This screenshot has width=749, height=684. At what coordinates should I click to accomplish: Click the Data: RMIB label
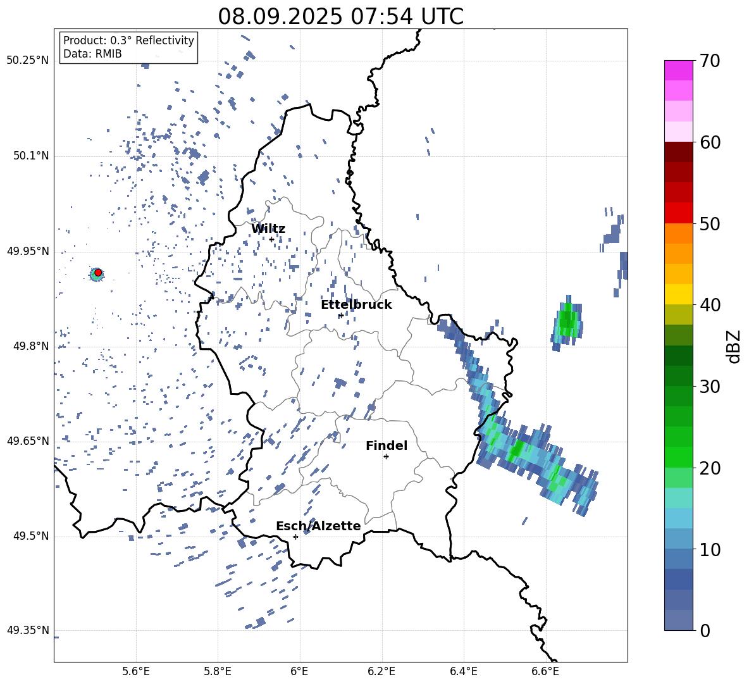[x=92, y=54]
